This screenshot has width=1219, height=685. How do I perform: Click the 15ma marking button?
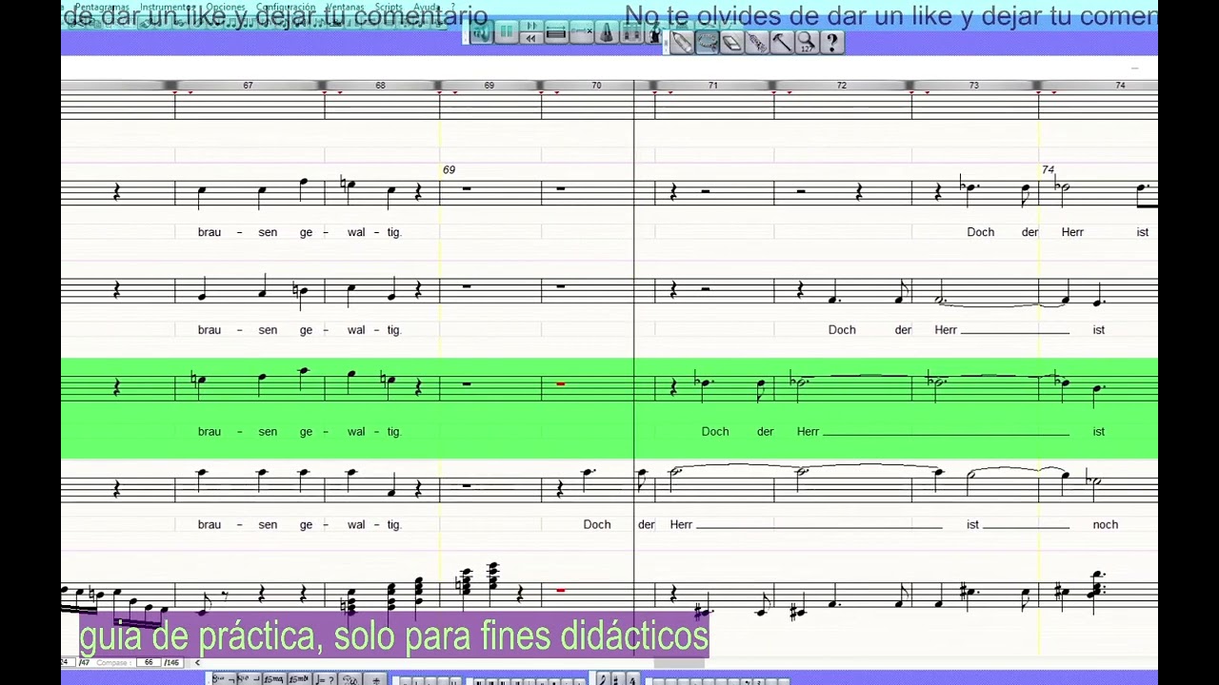click(x=273, y=679)
